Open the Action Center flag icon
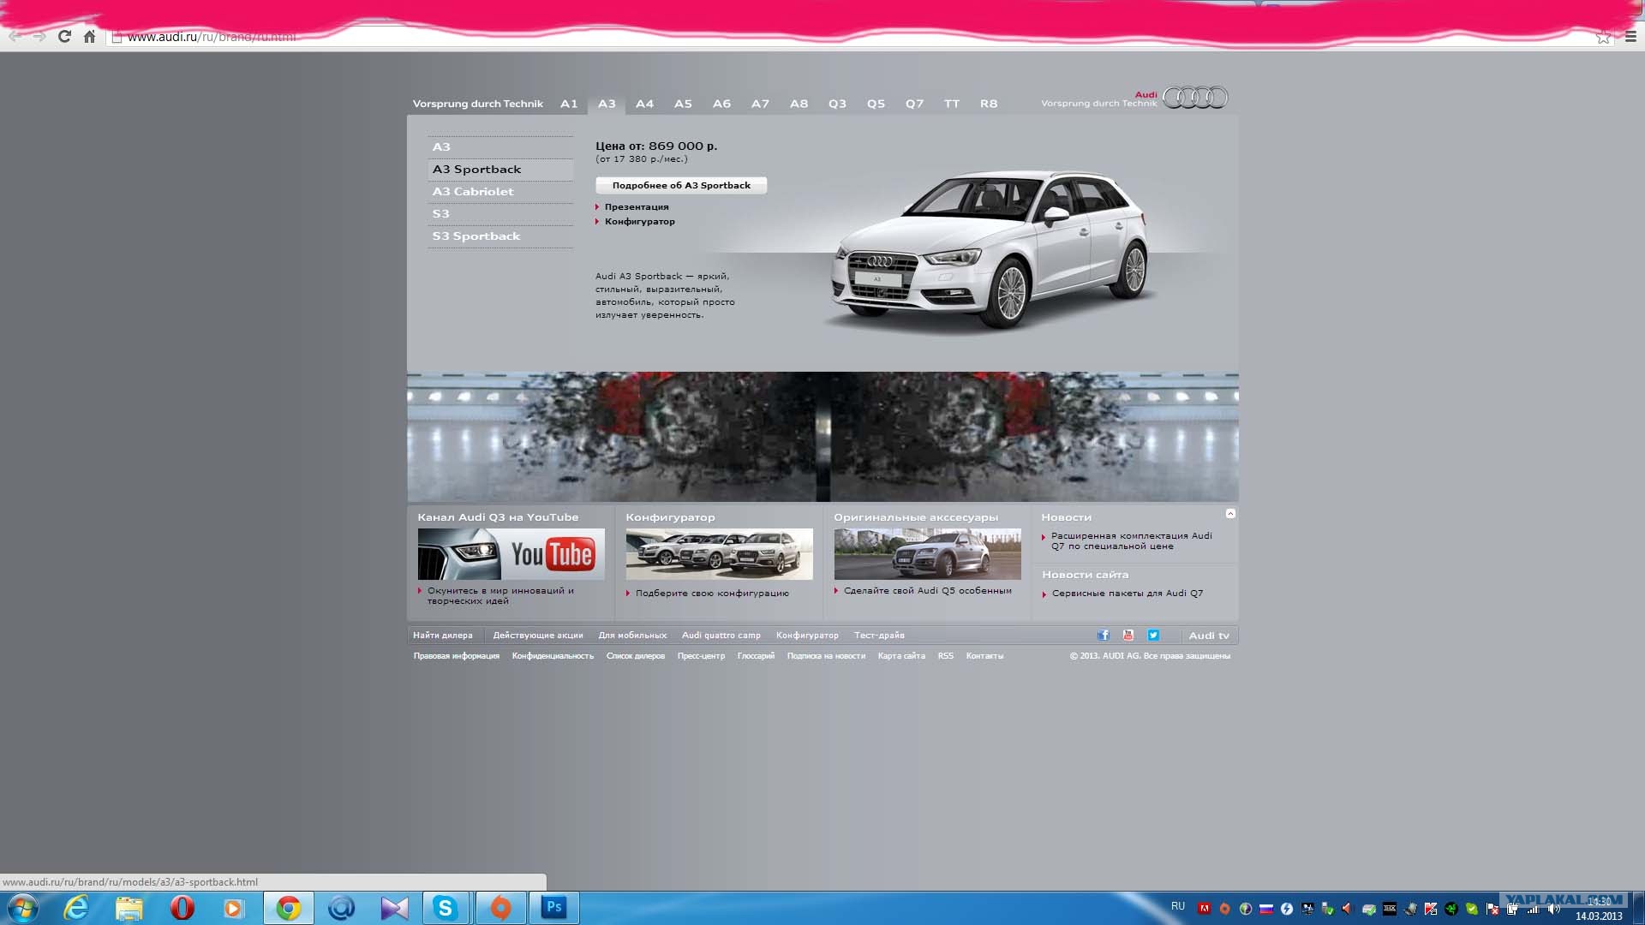This screenshot has width=1645, height=925. (1492, 909)
